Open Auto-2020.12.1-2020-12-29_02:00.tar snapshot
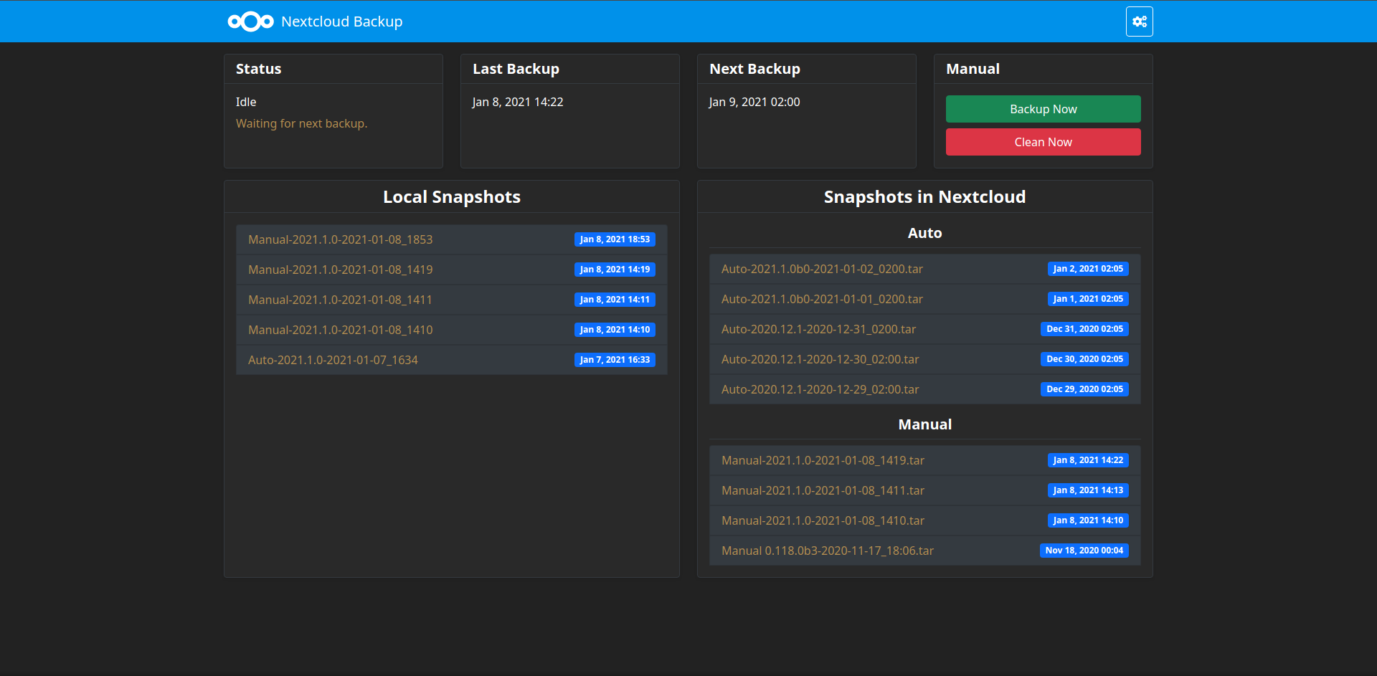The height and width of the screenshot is (676, 1377). (x=925, y=389)
